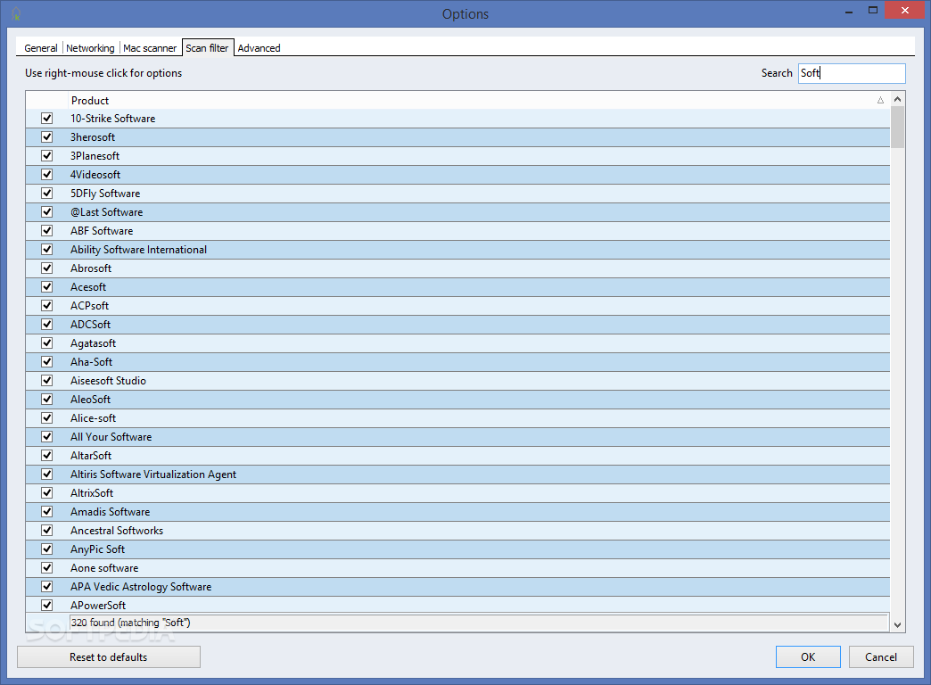Screen dimensions: 931x685
Task: Open the Mac scanner tab
Action: (150, 48)
